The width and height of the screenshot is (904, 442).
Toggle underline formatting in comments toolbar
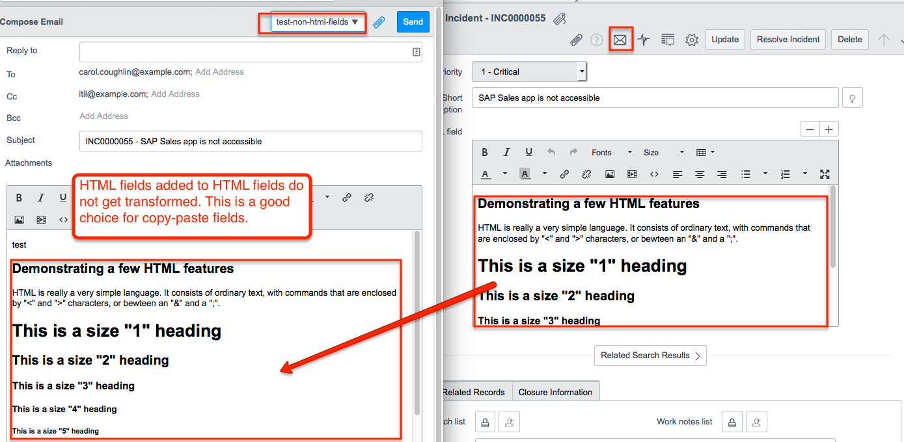528,151
